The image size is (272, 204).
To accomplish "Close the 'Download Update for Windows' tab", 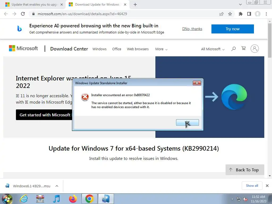I will pyautogui.click(x=125, y=5).
